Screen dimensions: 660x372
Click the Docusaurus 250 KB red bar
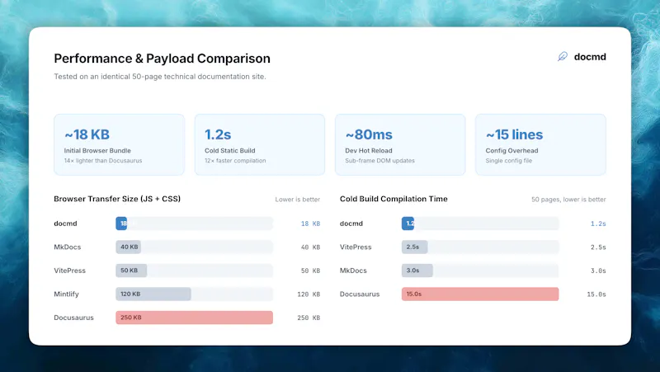(194, 318)
